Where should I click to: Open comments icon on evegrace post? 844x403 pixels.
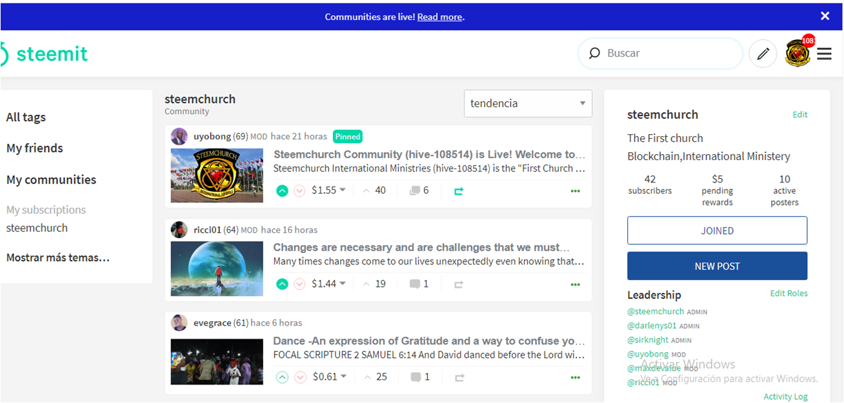point(416,377)
